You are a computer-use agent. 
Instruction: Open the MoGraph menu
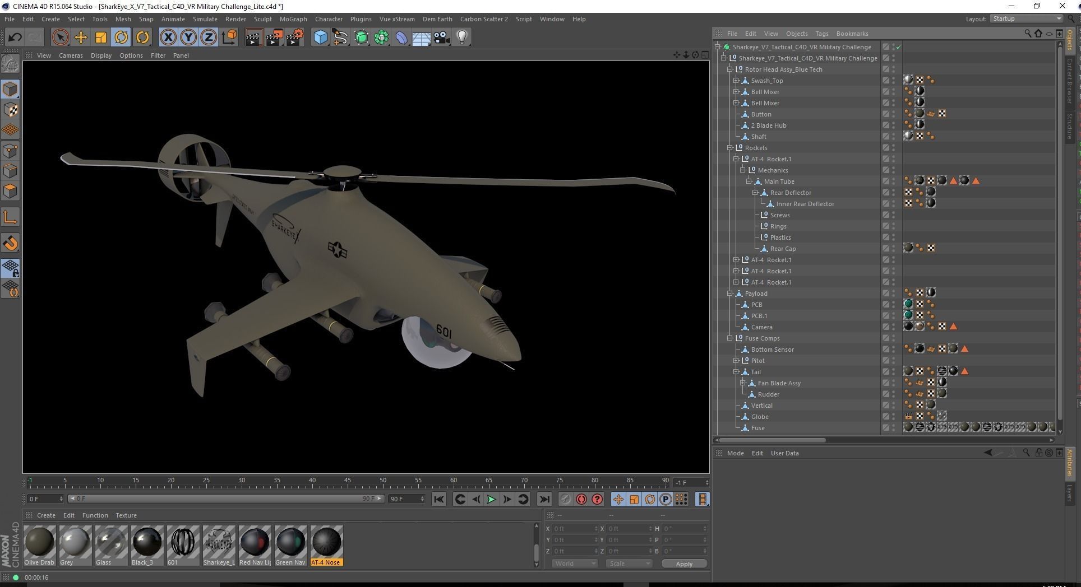tap(293, 19)
